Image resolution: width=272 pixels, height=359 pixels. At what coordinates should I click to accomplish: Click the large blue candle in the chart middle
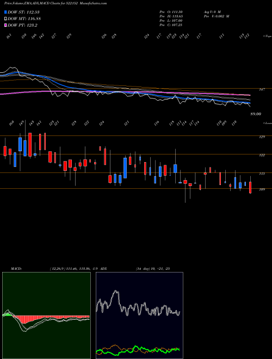click(125, 168)
